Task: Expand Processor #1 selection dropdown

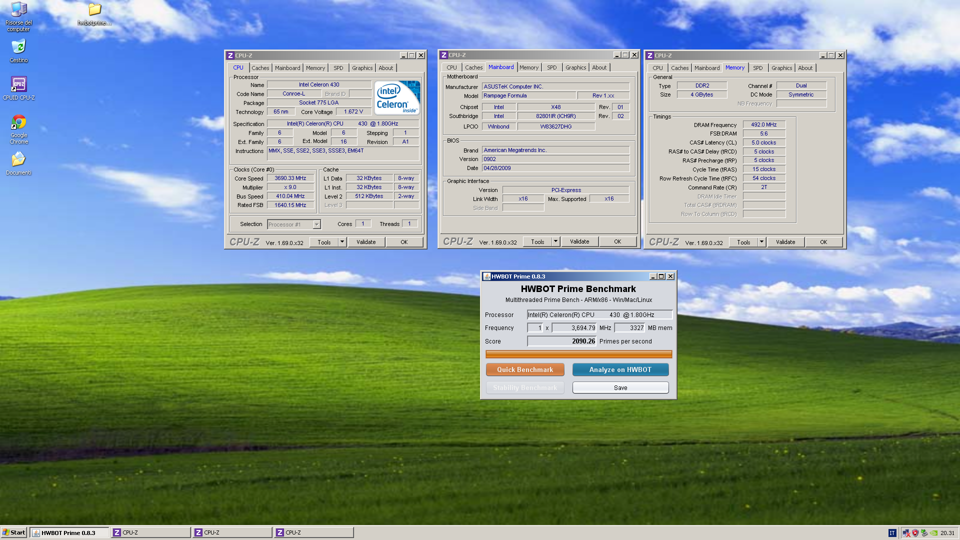Action: (316, 224)
